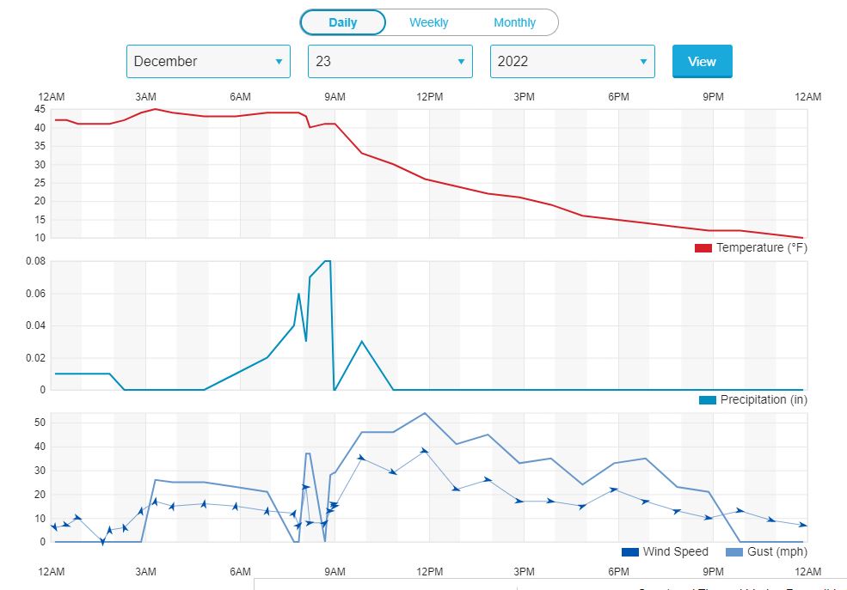This screenshot has height=590, width=847.
Task: Click the teal Precipitation legend swatch
Action: click(x=707, y=400)
